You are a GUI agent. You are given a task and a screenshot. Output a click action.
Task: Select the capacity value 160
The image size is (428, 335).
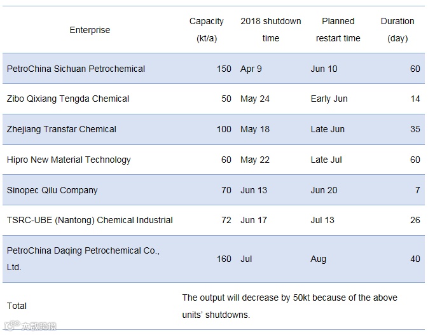tap(224, 259)
